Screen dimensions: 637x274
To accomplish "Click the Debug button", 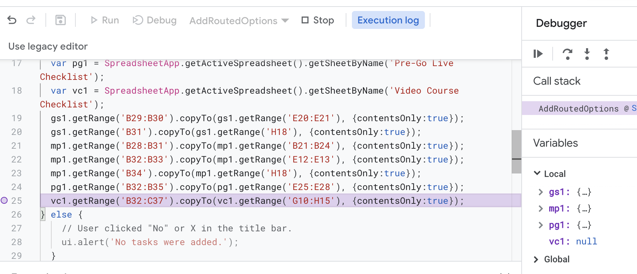I will (x=155, y=20).
